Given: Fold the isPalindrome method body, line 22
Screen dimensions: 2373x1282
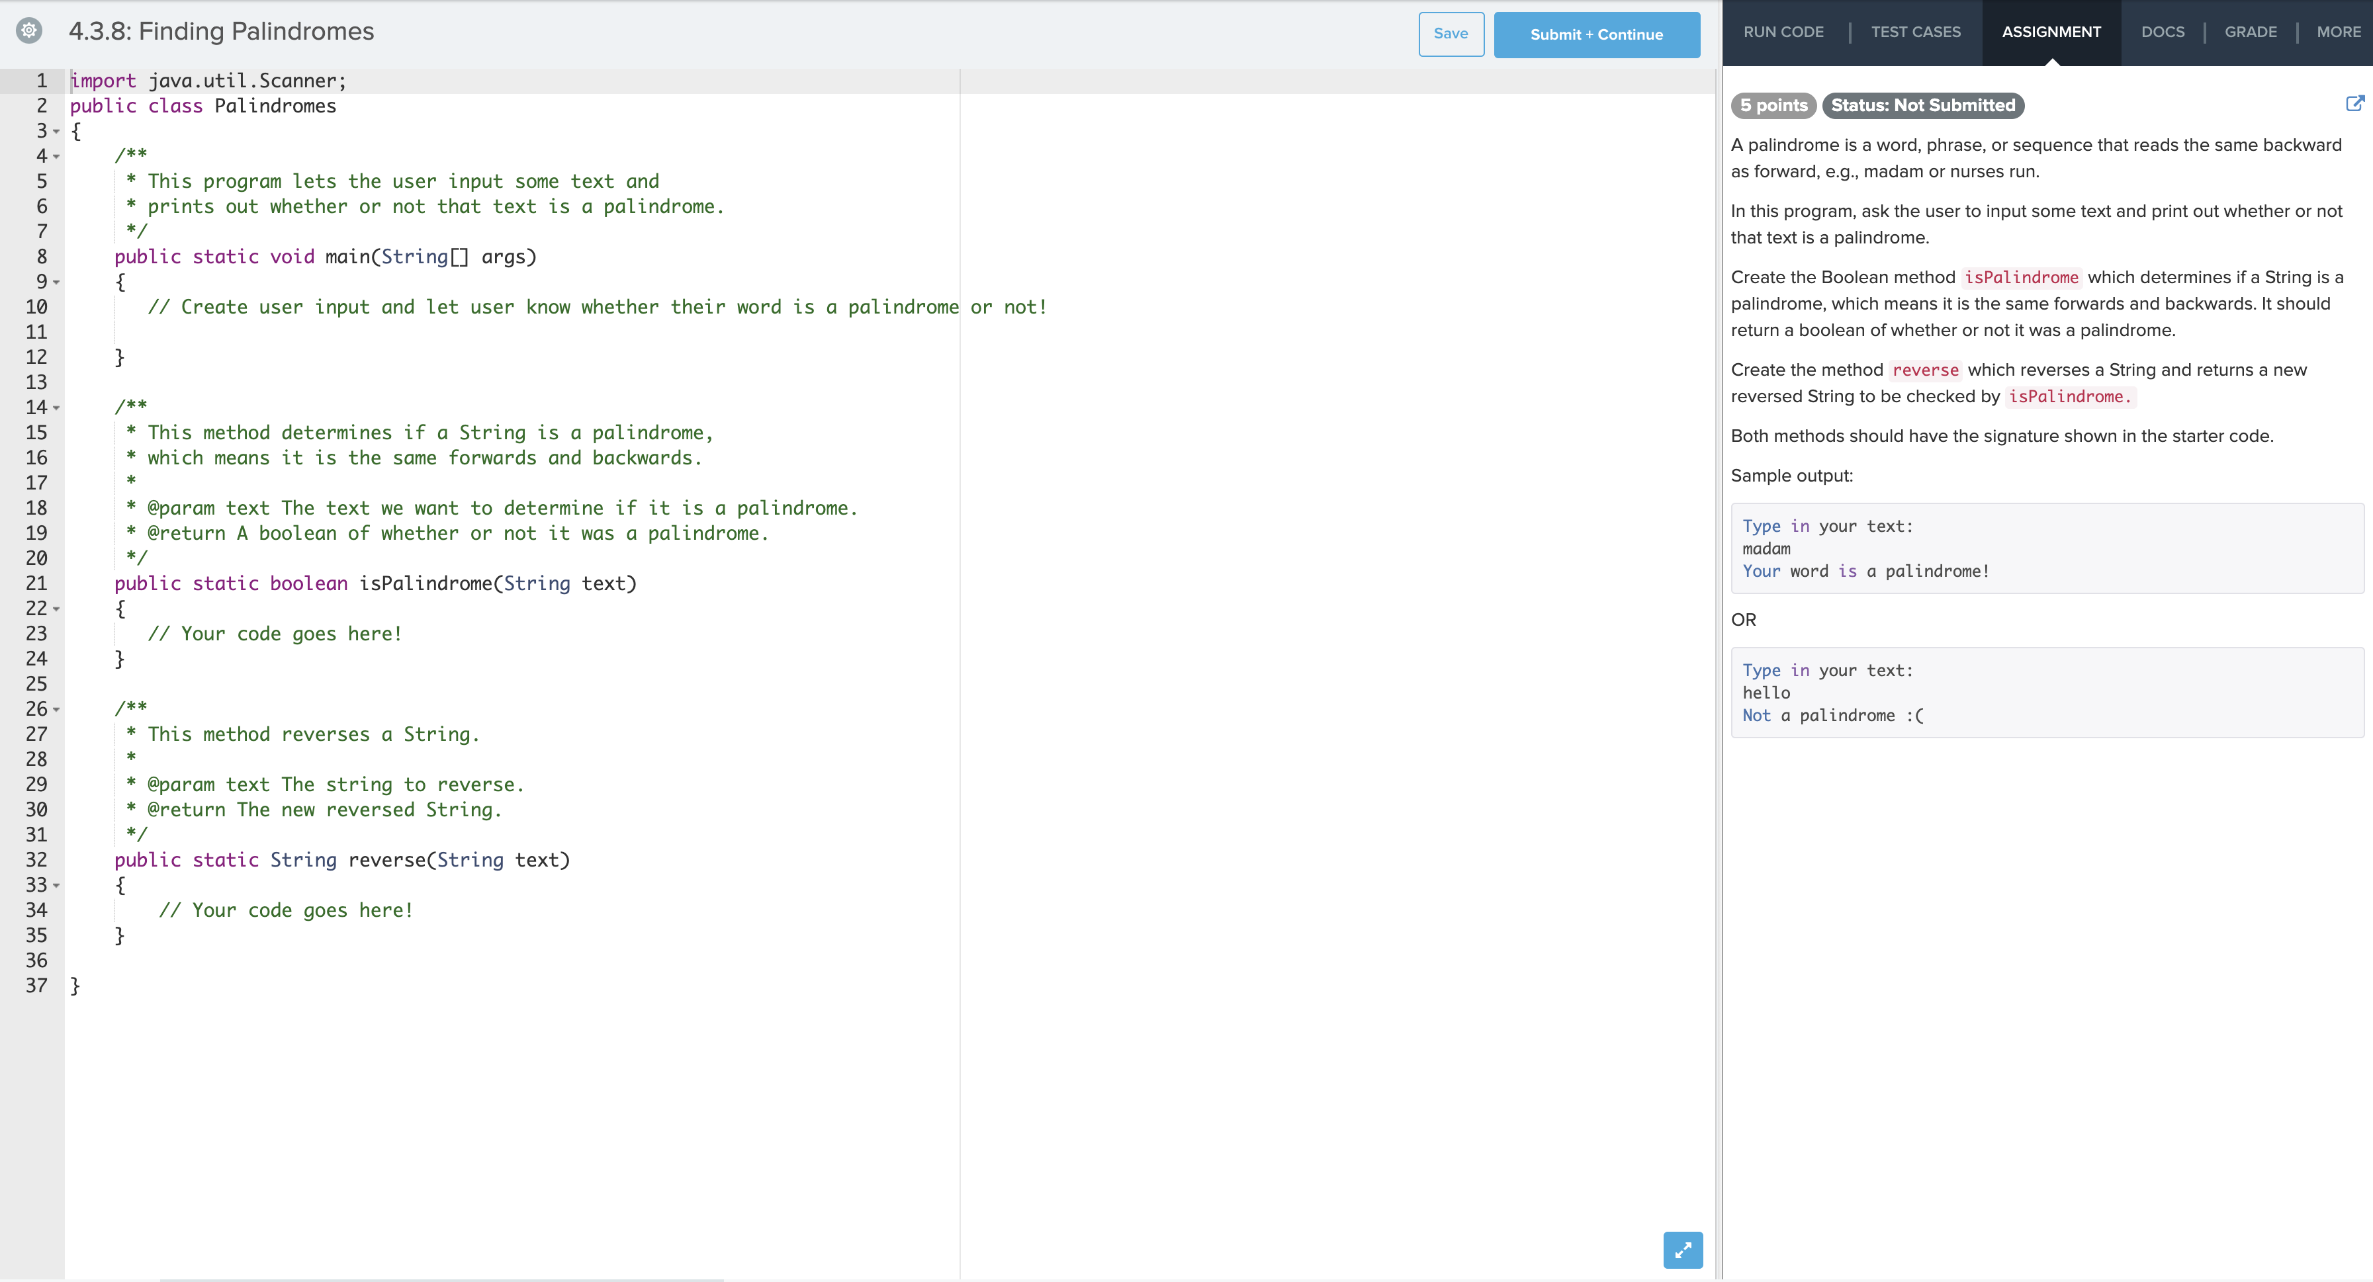Looking at the screenshot, I should pos(56,609).
